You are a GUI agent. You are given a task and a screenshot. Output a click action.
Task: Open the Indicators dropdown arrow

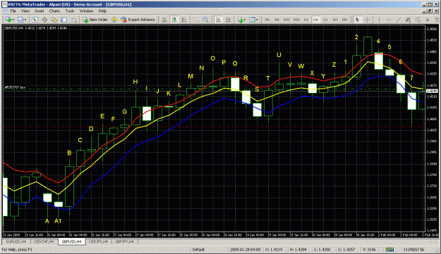245,20
